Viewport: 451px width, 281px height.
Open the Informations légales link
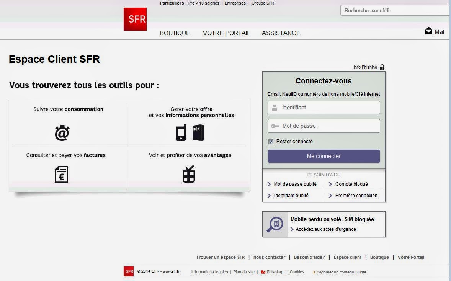[x=210, y=272]
